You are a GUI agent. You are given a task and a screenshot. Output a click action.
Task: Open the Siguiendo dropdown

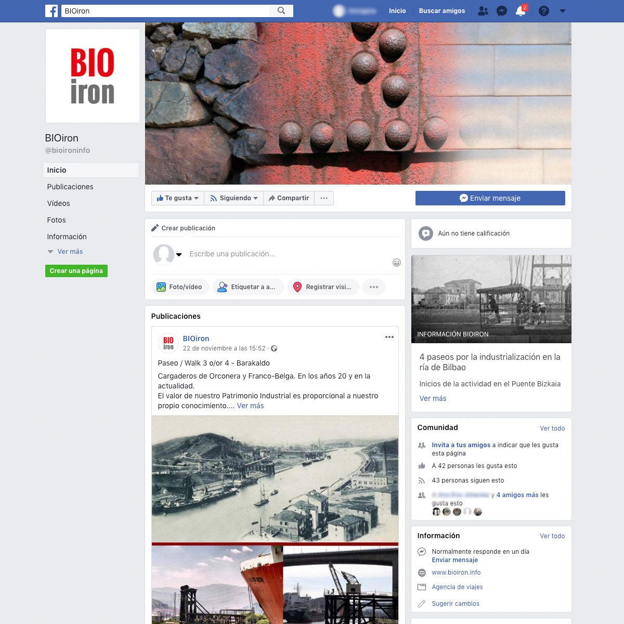coord(233,198)
